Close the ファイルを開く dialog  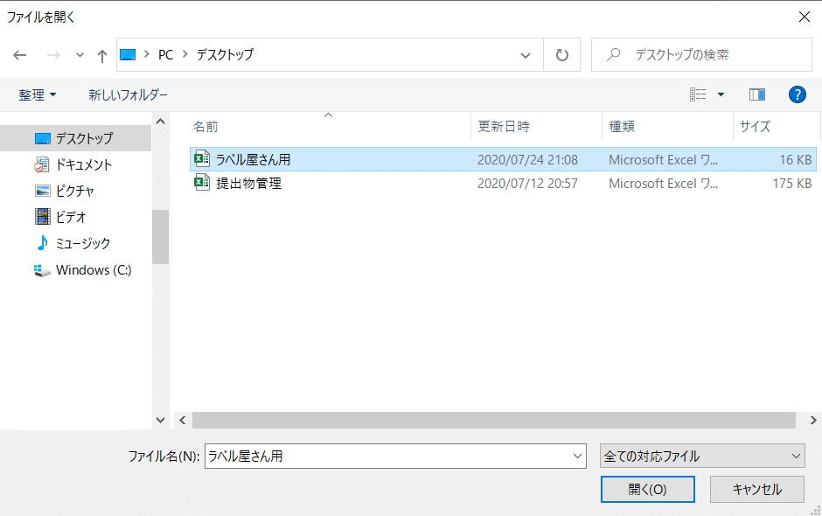[x=805, y=17]
